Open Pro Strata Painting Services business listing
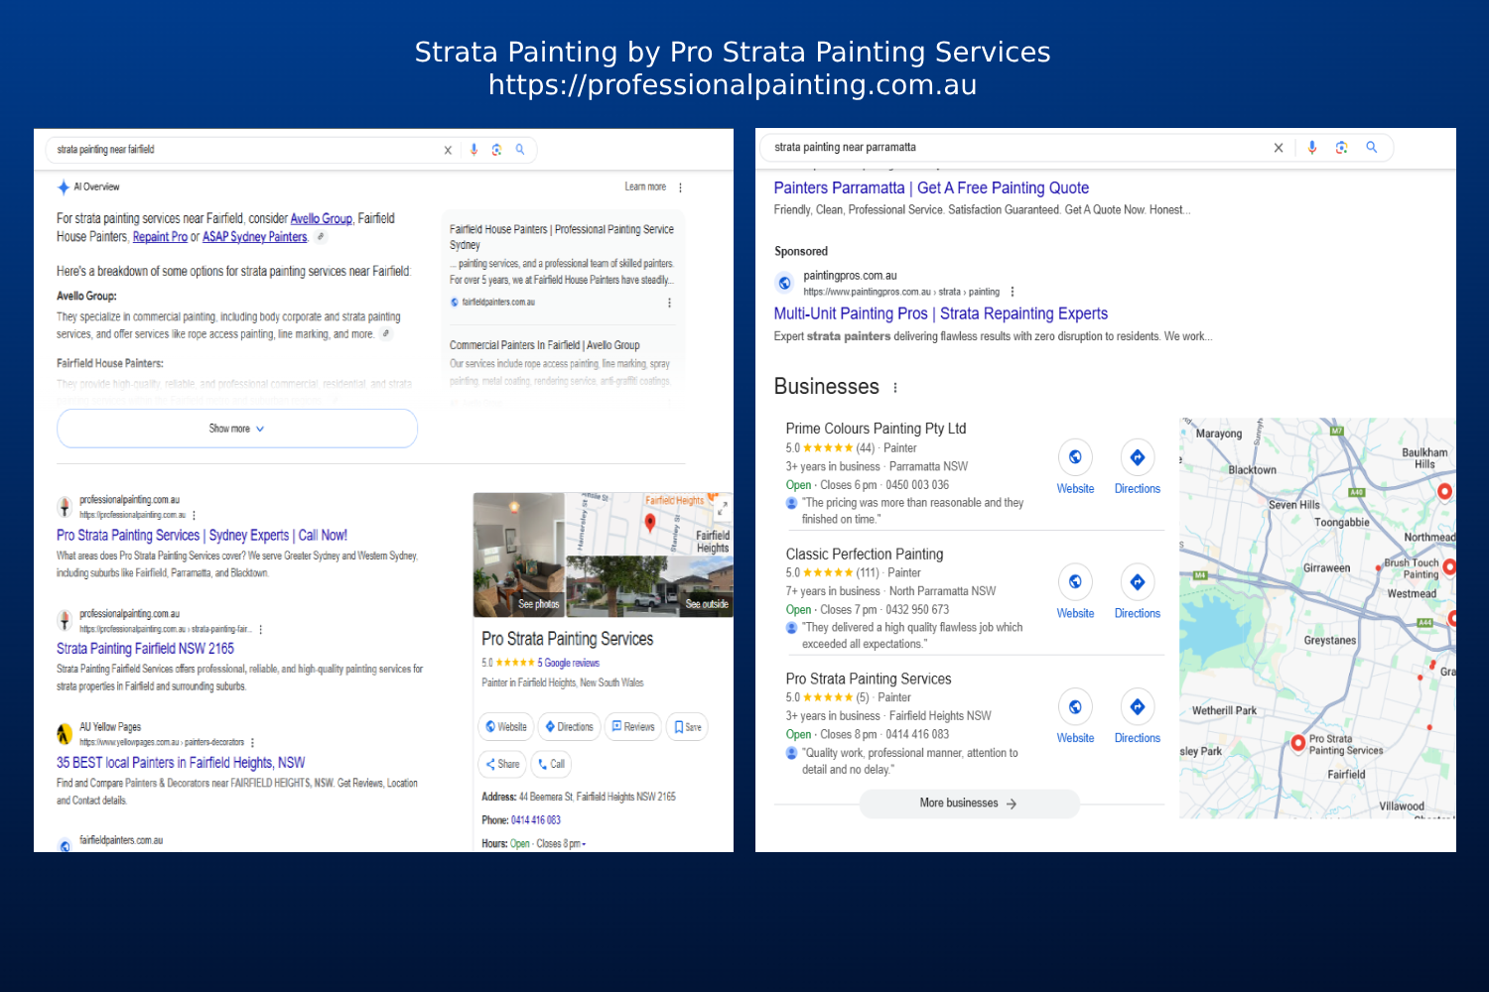The image size is (1489, 992). 869,679
